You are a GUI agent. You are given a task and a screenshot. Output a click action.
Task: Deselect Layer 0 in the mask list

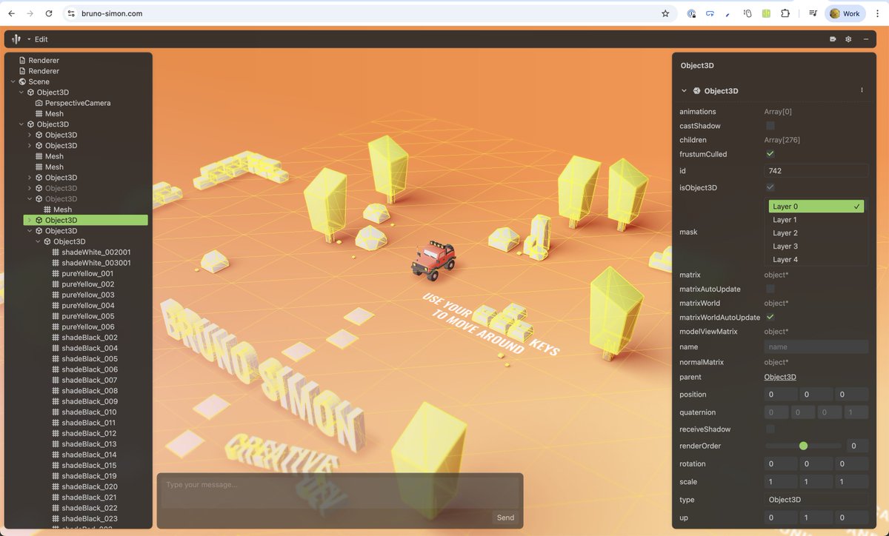[x=816, y=207]
